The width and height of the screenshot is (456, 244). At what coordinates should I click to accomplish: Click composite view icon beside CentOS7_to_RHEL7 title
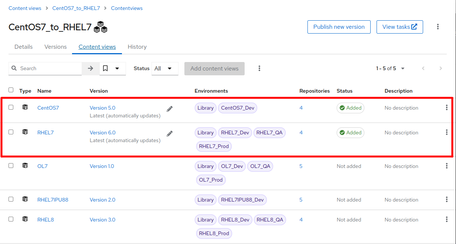(x=101, y=27)
